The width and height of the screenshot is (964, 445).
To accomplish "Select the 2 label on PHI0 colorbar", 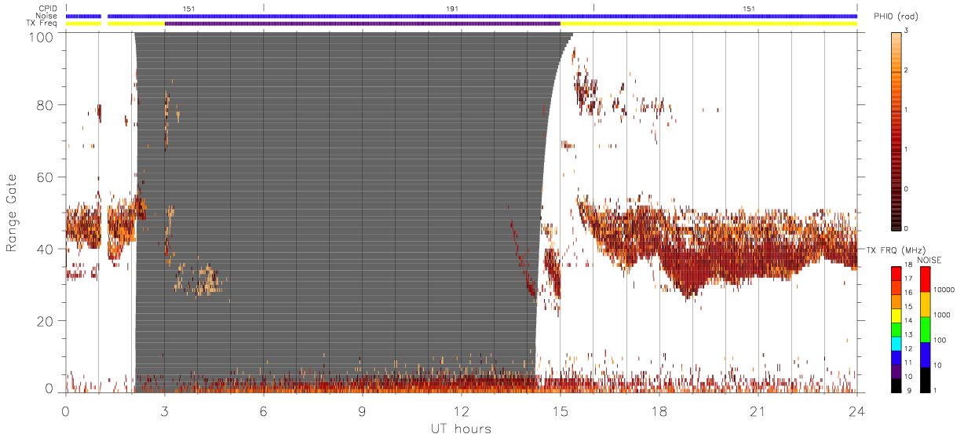I will point(906,71).
